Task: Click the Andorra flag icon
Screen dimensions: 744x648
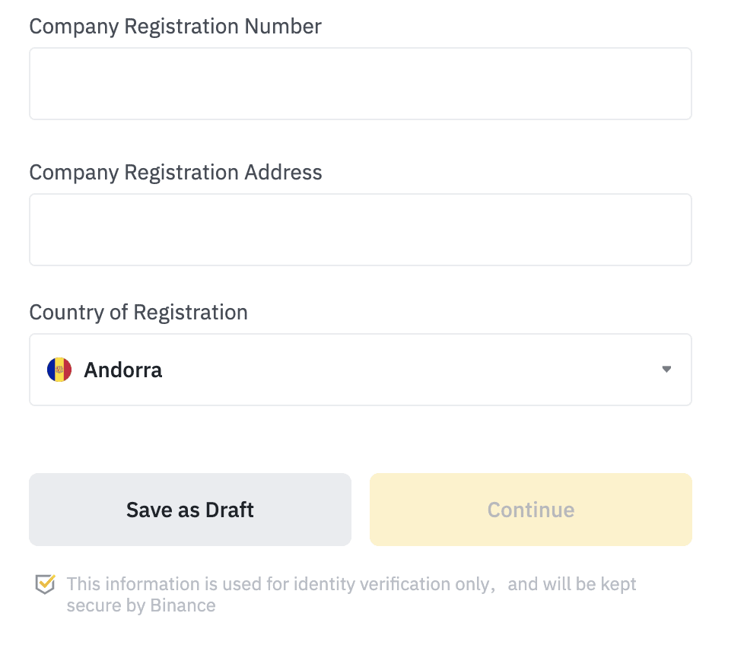Action: point(59,370)
